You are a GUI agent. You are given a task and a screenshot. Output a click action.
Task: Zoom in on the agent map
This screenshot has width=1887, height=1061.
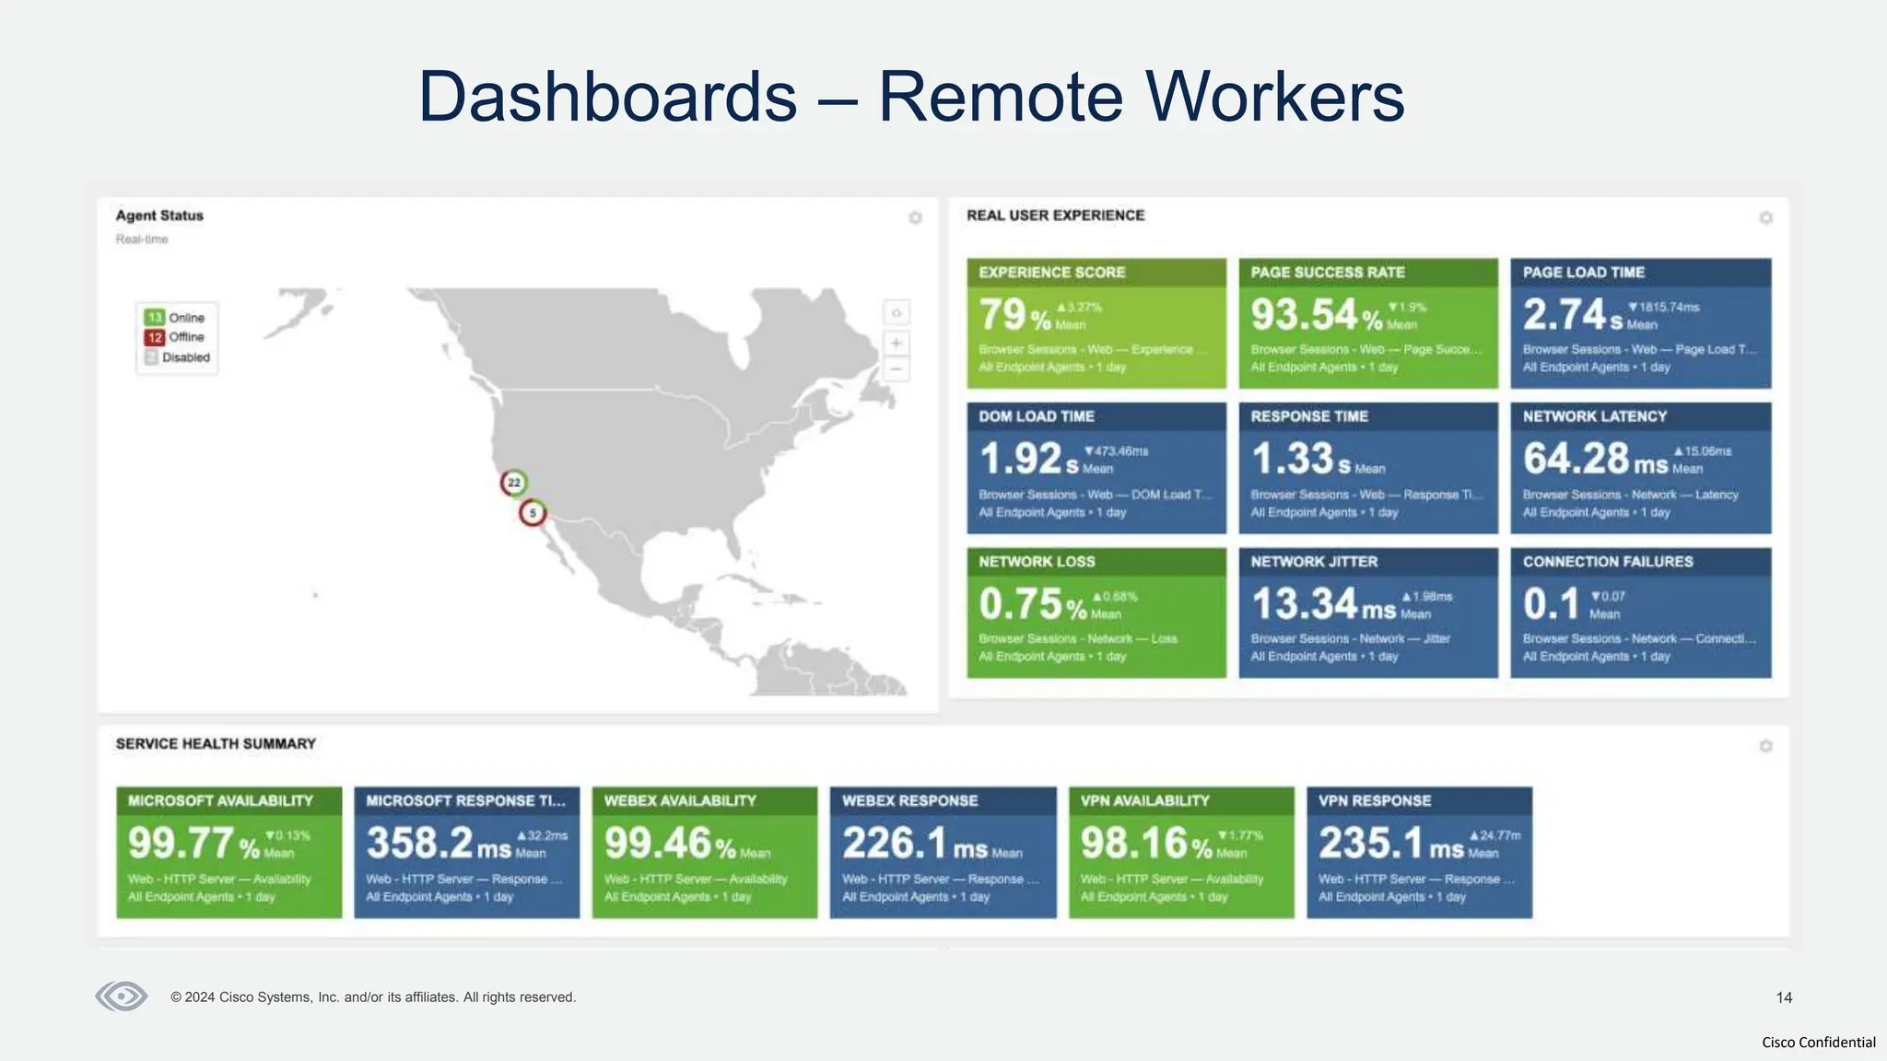(896, 344)
